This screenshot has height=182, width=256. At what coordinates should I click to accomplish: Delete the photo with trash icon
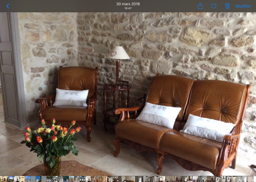coord(227,6)
